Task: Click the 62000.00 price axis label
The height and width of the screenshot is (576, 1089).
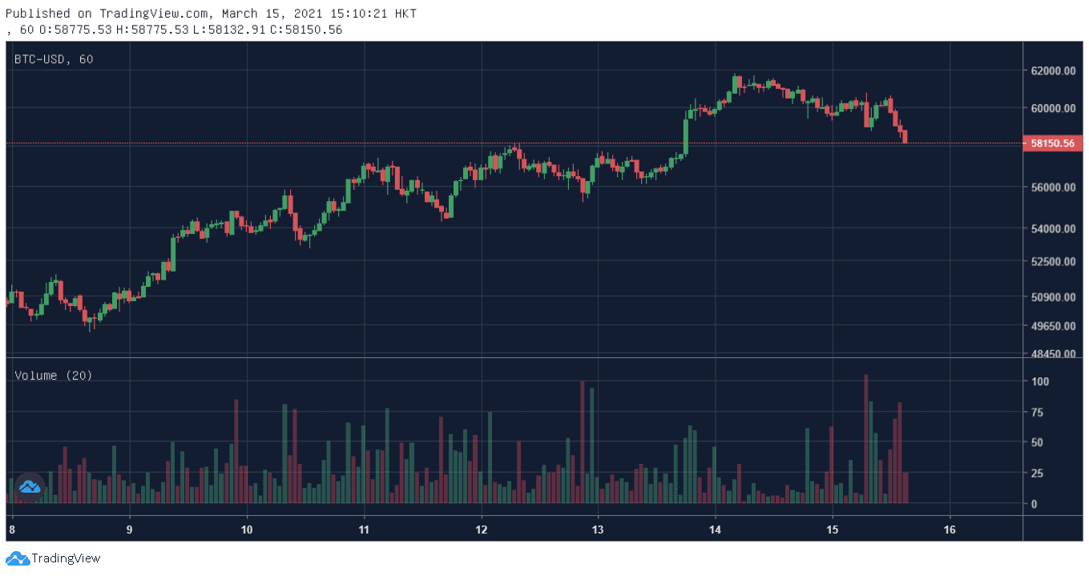Action: [x=1053, y=70]
